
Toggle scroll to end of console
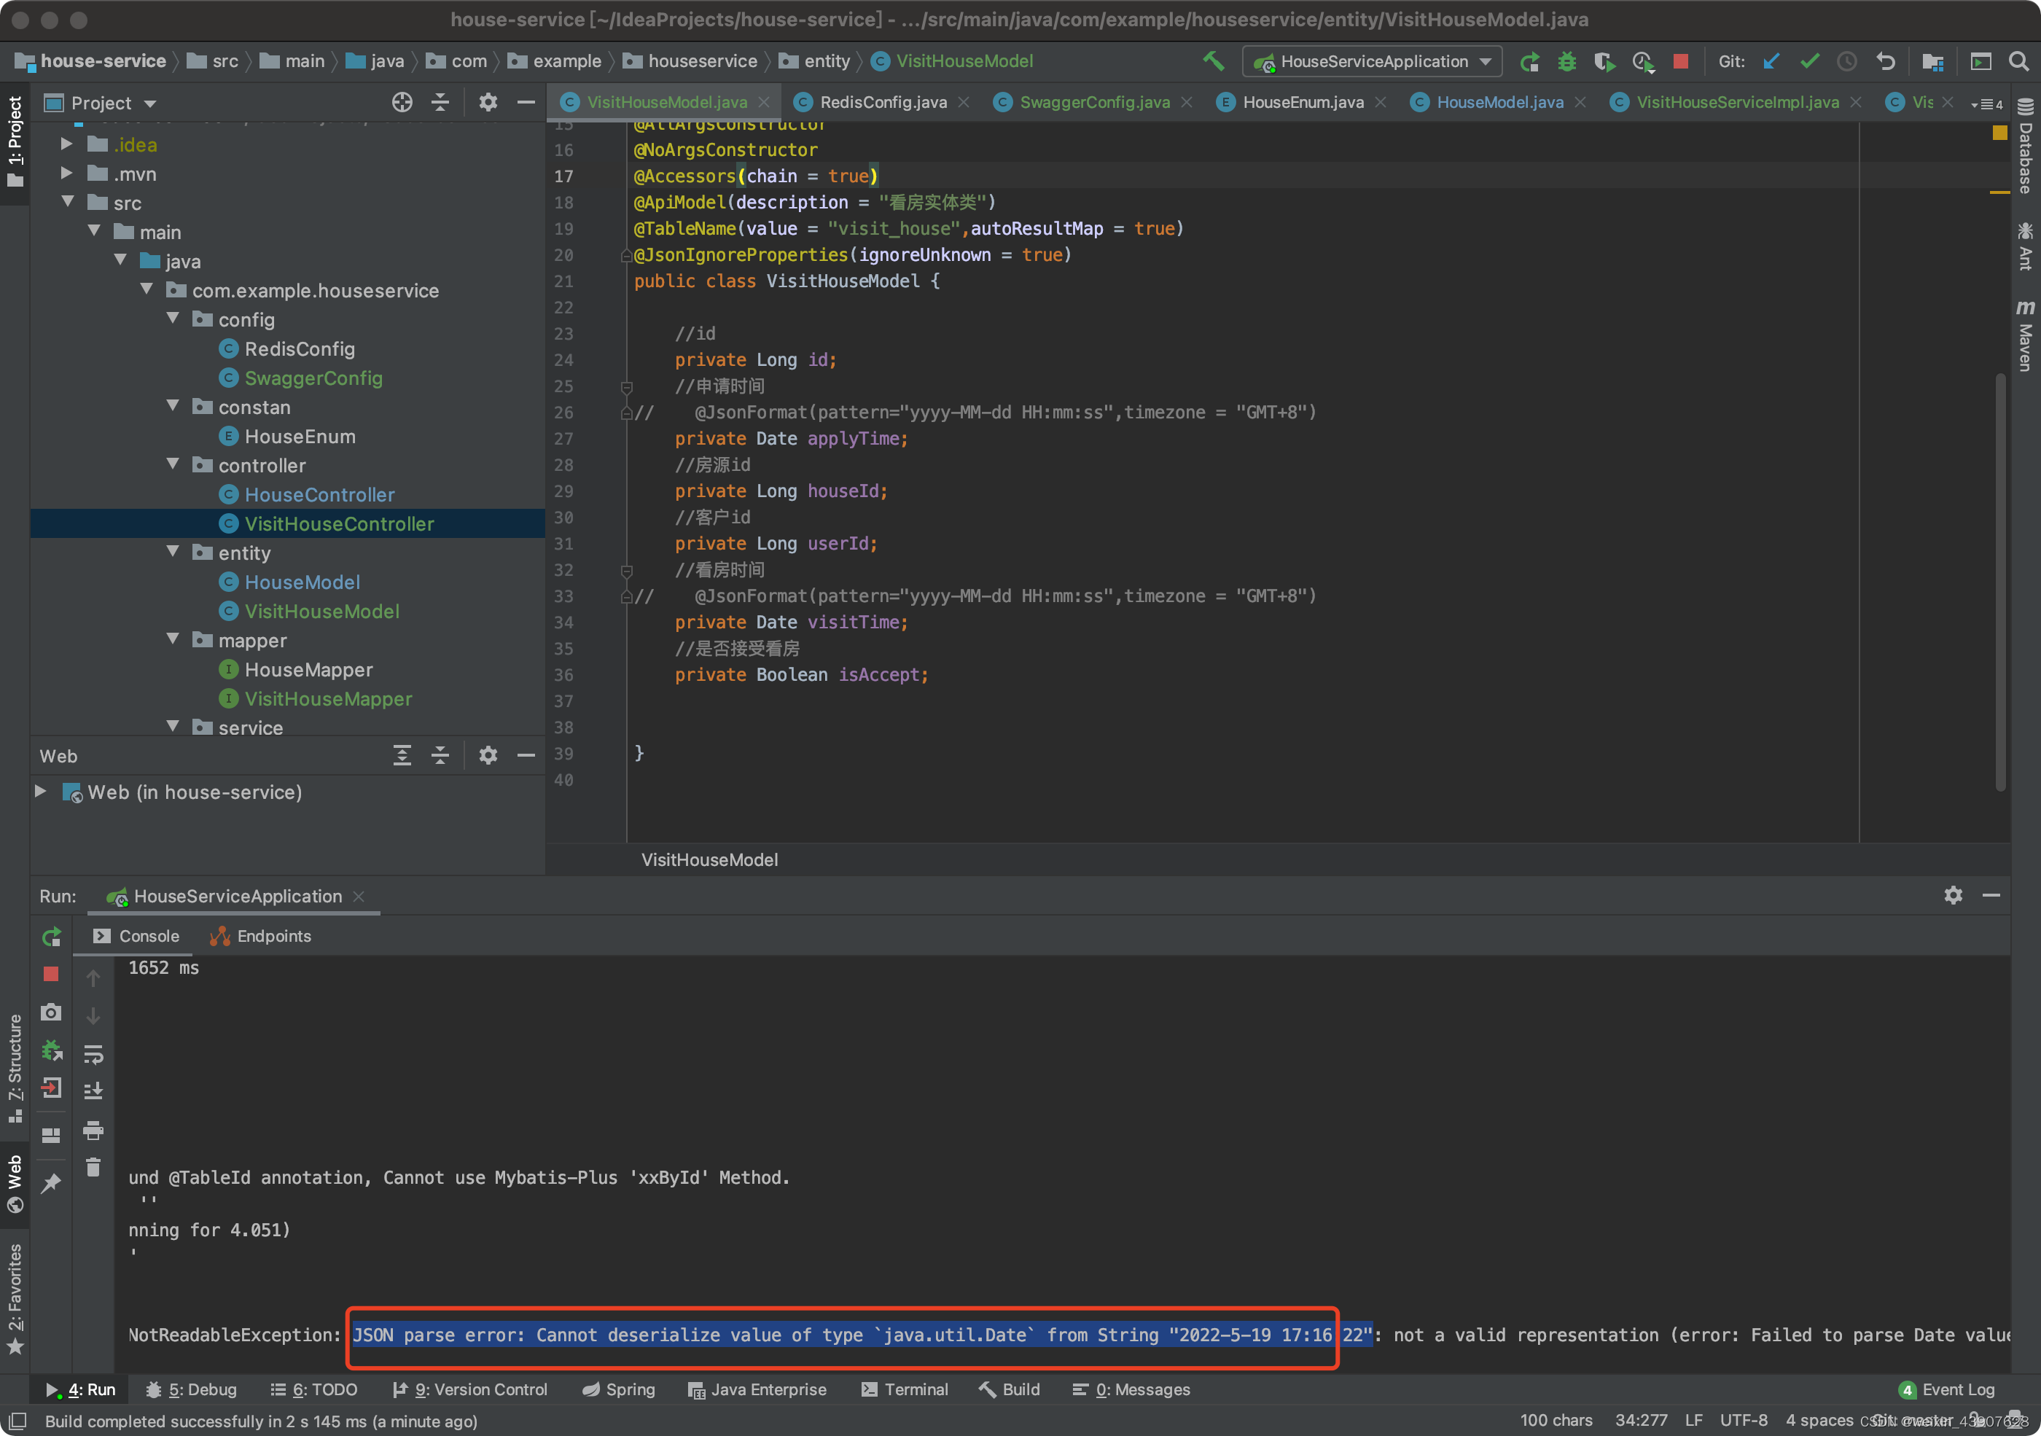click(93, 1091)
